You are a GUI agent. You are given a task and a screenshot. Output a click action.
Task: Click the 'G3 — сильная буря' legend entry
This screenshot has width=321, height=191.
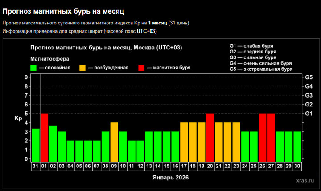pos(253,57)
